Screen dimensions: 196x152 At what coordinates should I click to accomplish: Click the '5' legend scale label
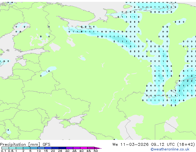(x=30, y=151)
